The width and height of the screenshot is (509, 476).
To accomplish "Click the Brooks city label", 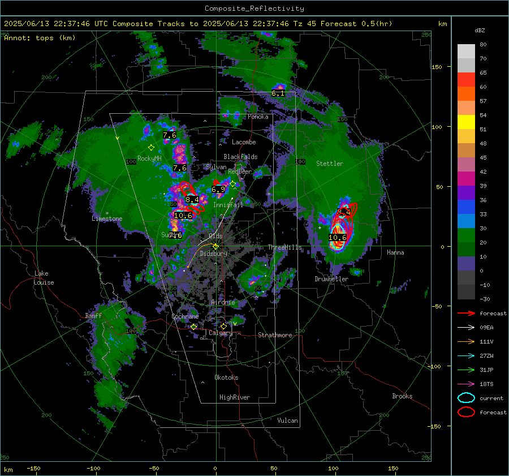I will [x=402, y=396].
